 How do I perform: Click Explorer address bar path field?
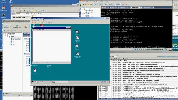[x=48, y=14]
